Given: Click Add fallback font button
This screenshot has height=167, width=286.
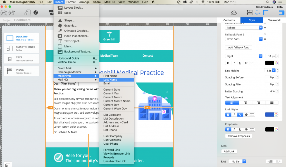Looking at the screenshot, I should [239, 47].
